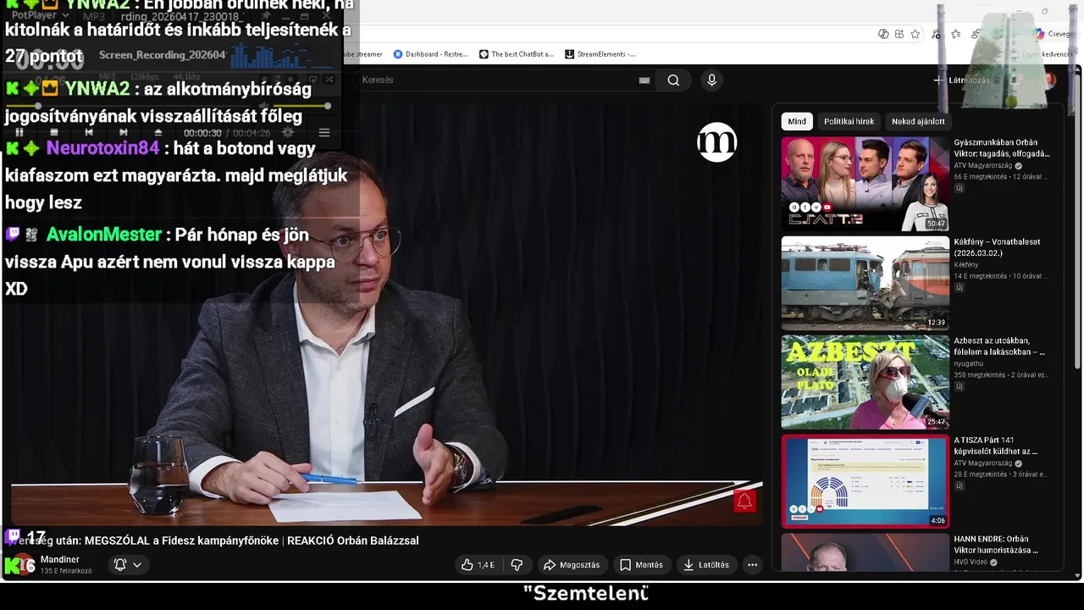Open the StreamElements bookmark
This screenshot has height=610, width=1084.
600,54
